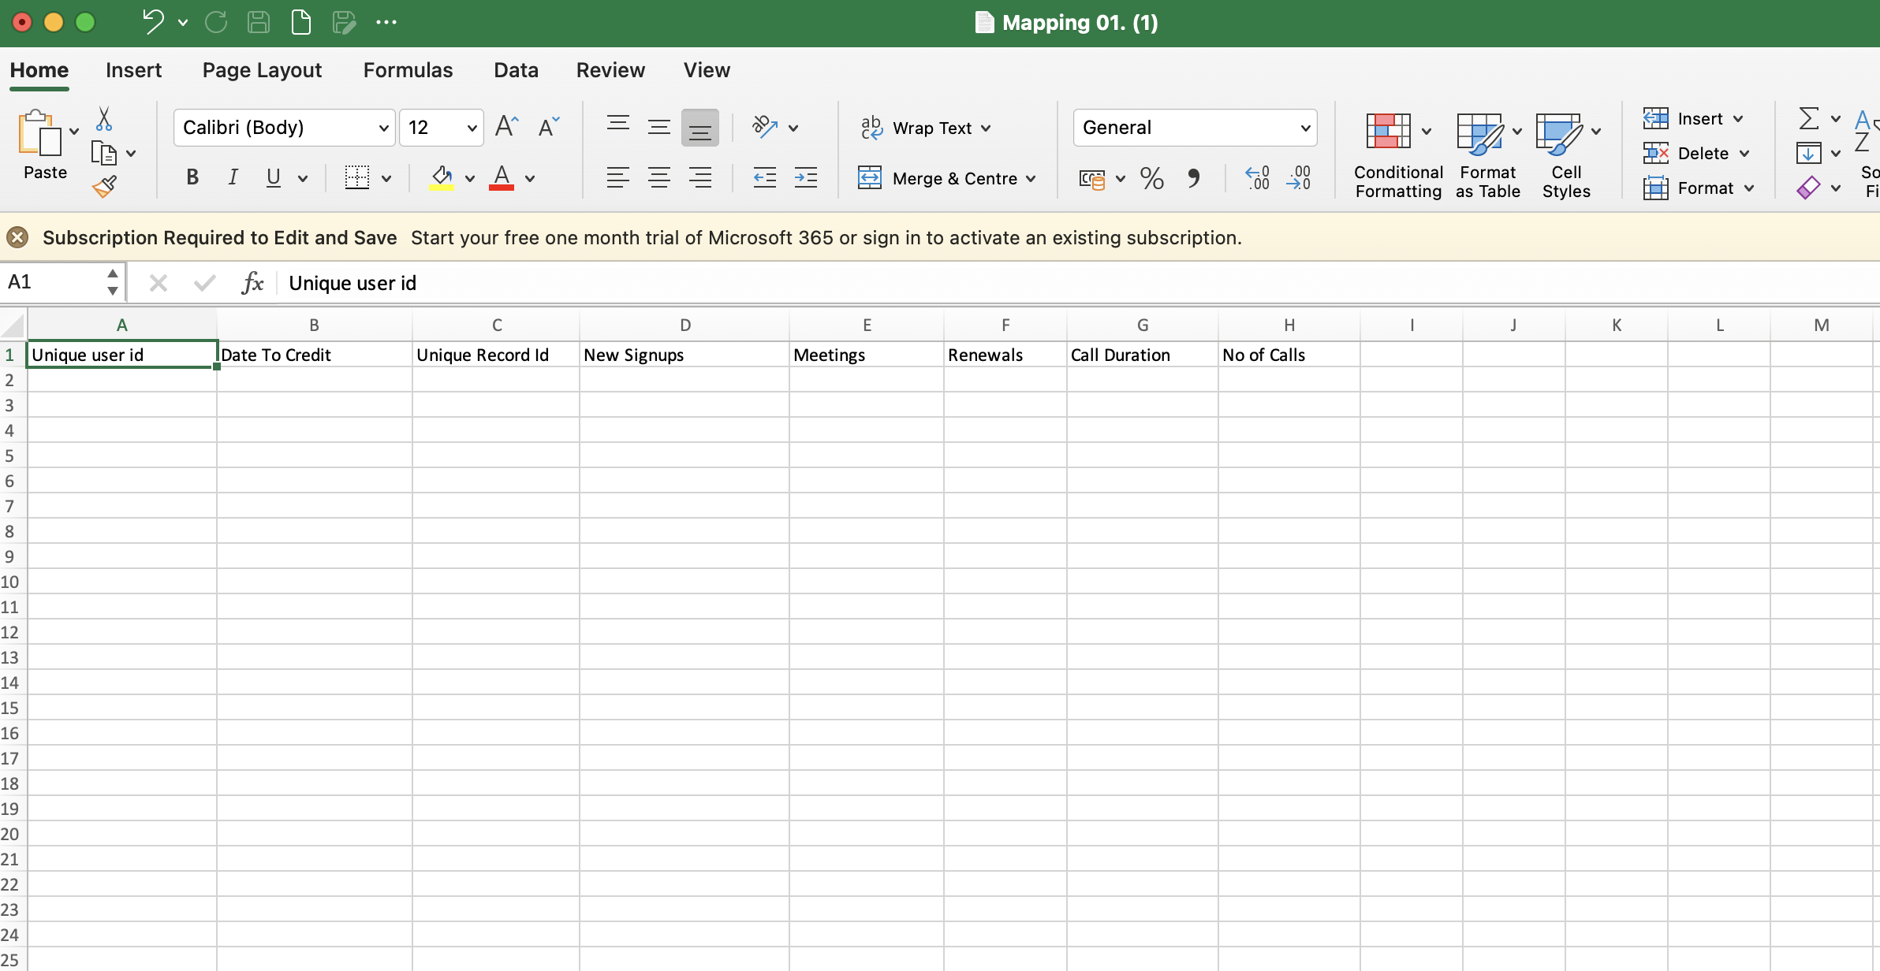This screenshot has height=971, width=1880.
Task: Expand the undo history dropdown arrow
Action: pyautogui.click(x=183, y=23)
